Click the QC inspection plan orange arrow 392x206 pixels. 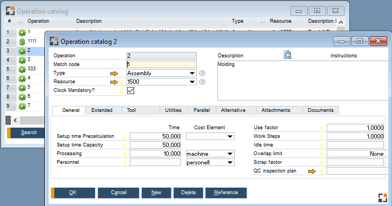click(x=312, y=171)
